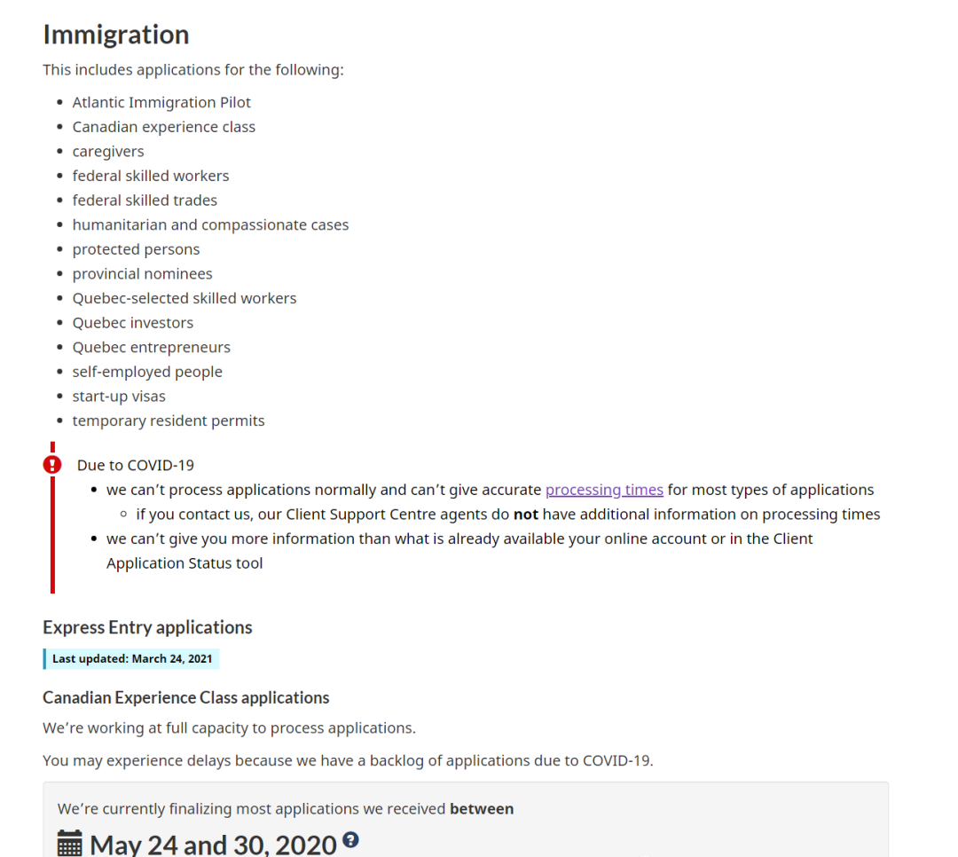Click the Quebec investors list item

pyautogui.click(x=133, y=323)
